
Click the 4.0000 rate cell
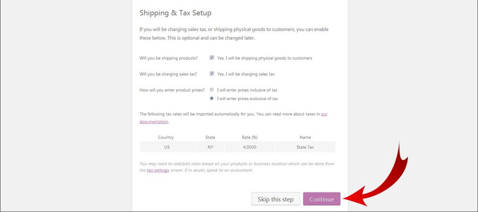point(250,147)
